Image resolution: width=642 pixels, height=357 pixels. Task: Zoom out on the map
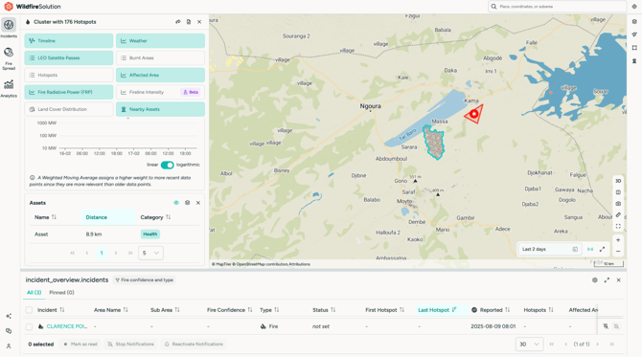point(618,251)
